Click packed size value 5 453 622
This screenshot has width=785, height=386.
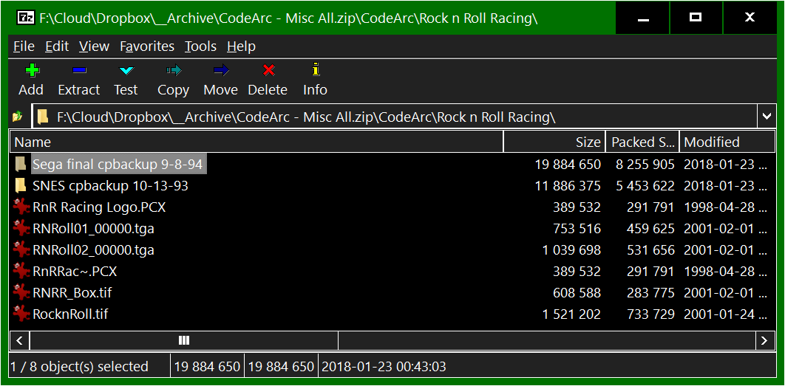[645, 186]
